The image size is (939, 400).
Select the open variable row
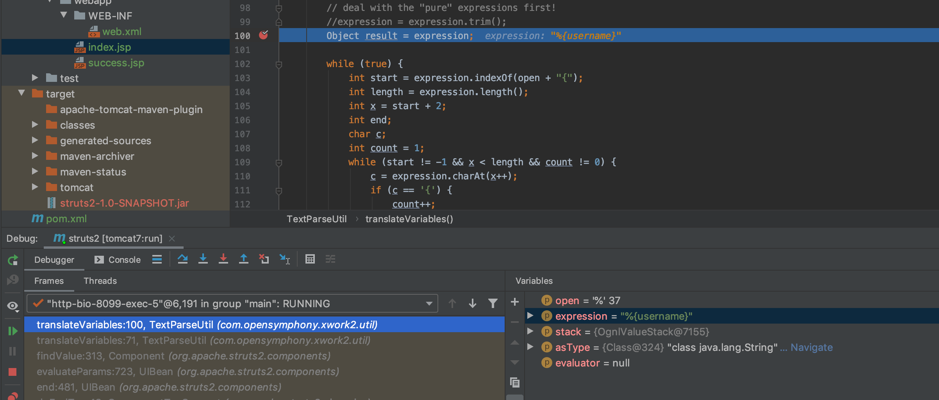click(580, 301)
